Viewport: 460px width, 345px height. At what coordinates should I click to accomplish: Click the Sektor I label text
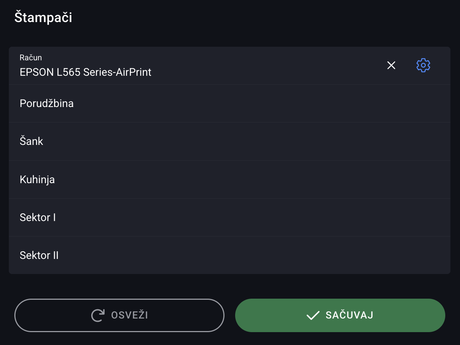[38, 217]
